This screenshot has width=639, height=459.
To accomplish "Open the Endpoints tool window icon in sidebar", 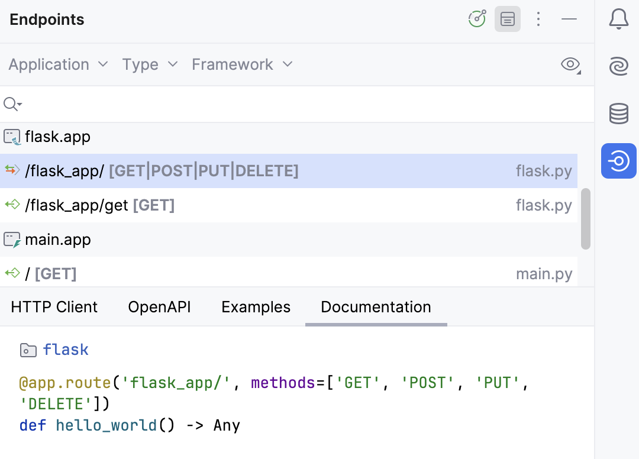I will [618, 161].
